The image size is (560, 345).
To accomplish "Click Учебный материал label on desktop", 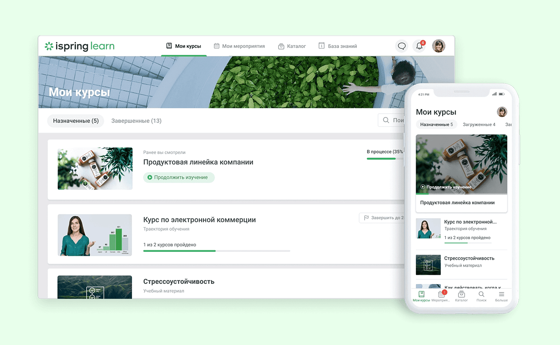I will coord(164,291).
